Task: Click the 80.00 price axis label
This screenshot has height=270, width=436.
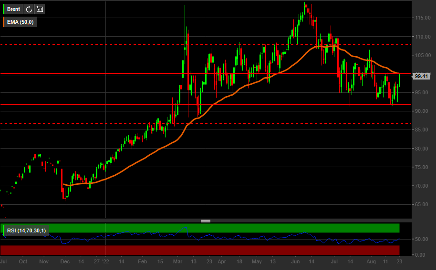Action: pos(423,149)
